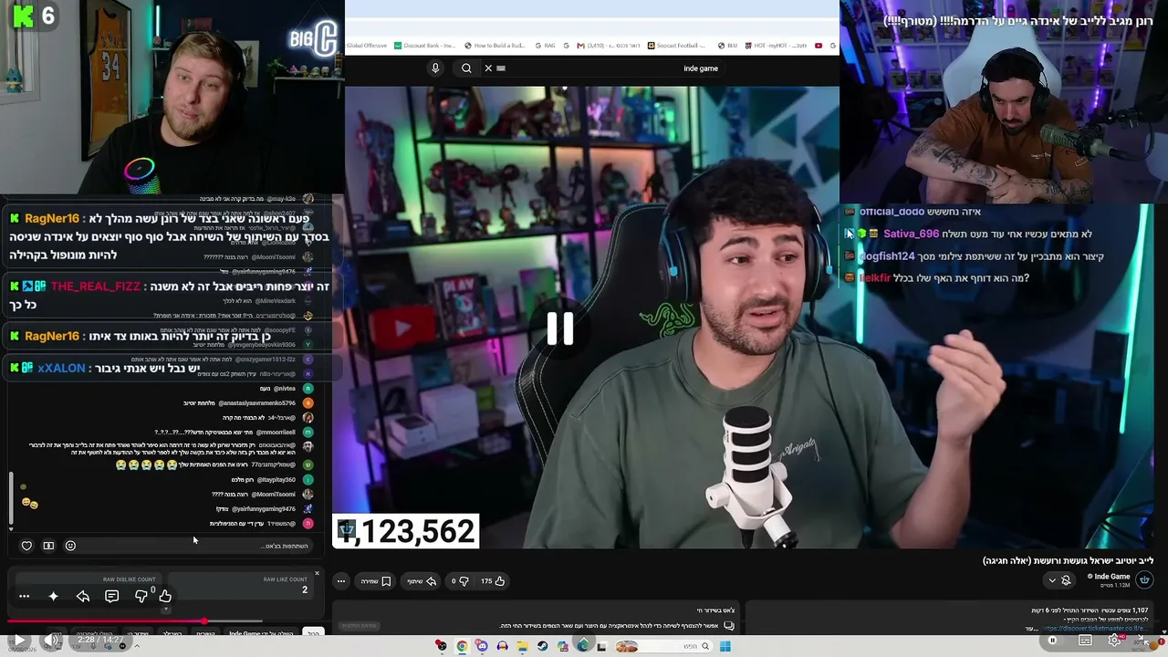Image resolution: width=1168 pixels, height=657 pixels.
Task: Click the 2:28 / 14:27 time display
Action: tap(100, 640)
